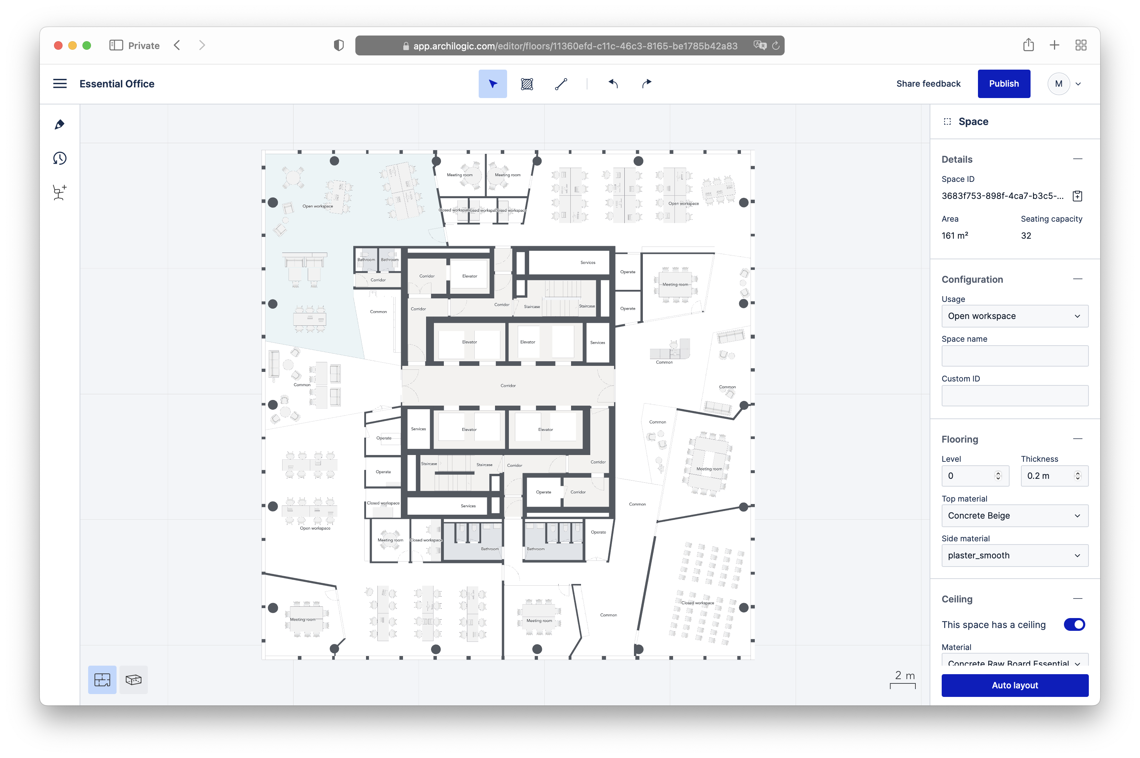Open the hamburger main menu
1140x758 pixels.
tap(59, 83)
